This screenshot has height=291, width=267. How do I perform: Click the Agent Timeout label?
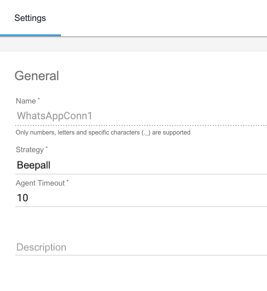(x=40, y=183)
